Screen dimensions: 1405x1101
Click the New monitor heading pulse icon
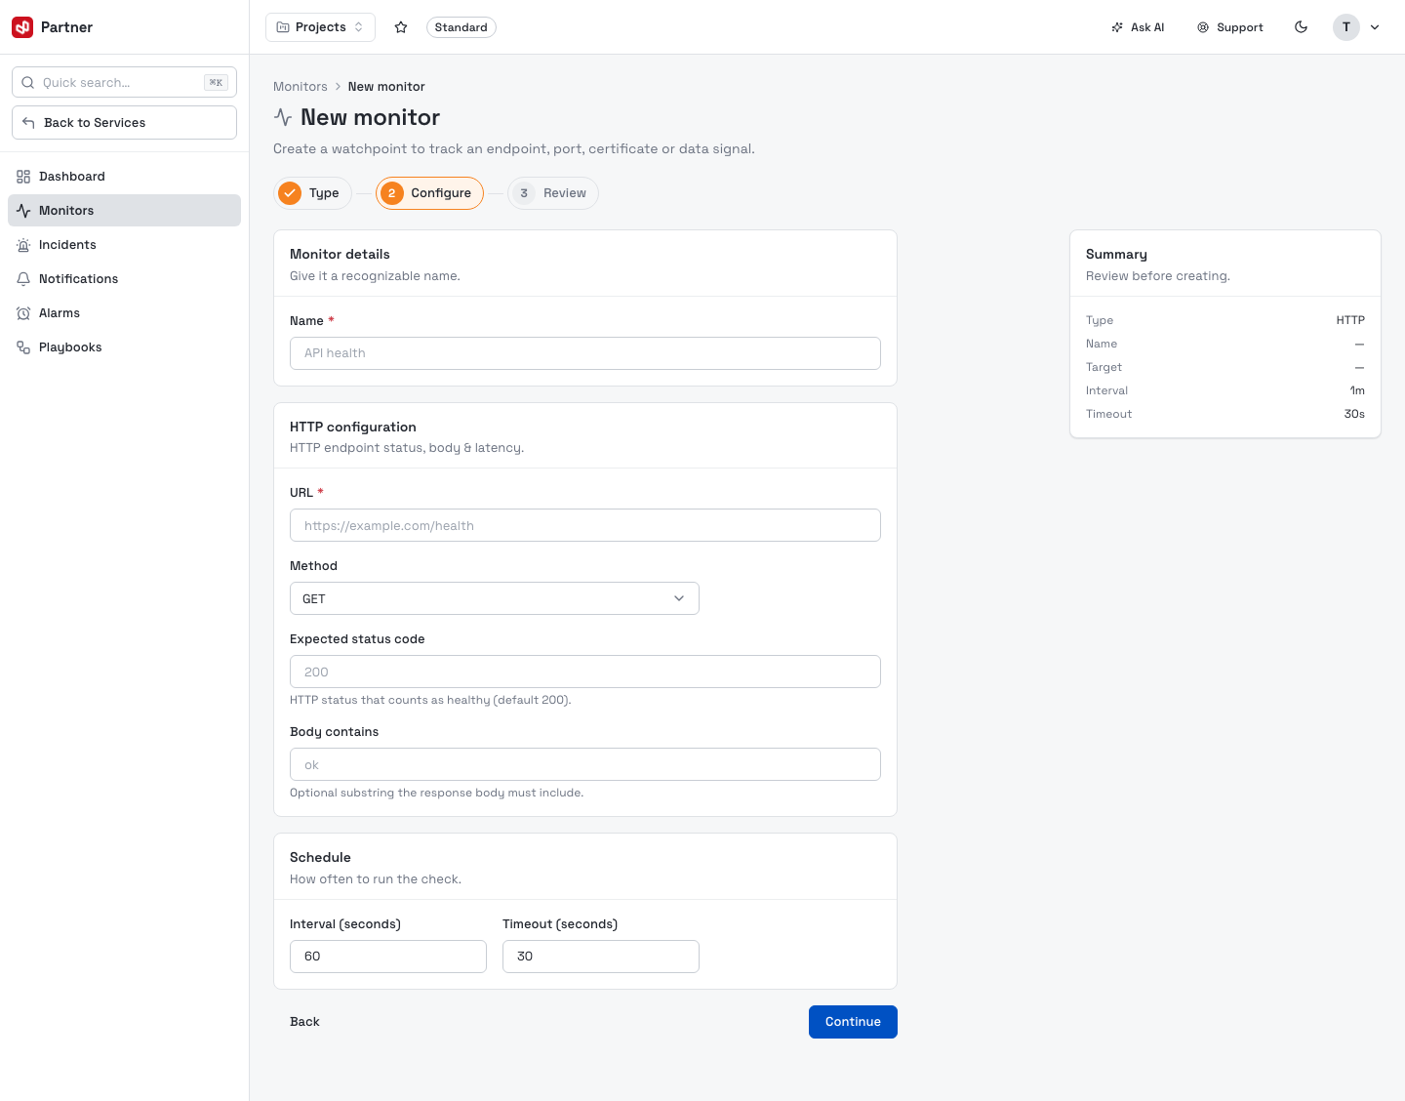click(x=283, y=117)
